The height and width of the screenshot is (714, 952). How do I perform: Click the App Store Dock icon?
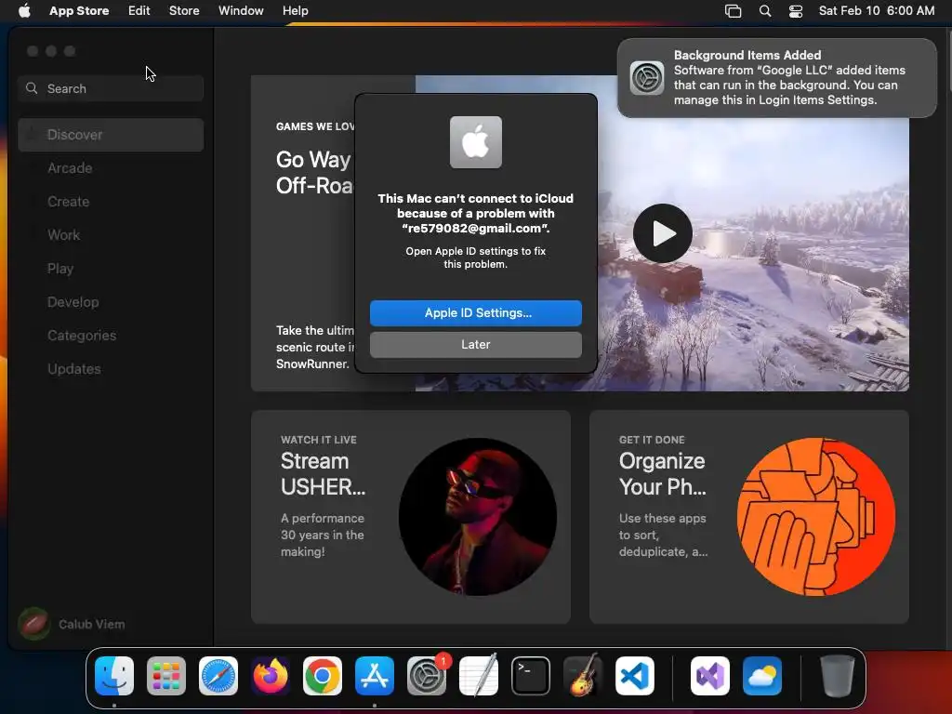(375, 676)
